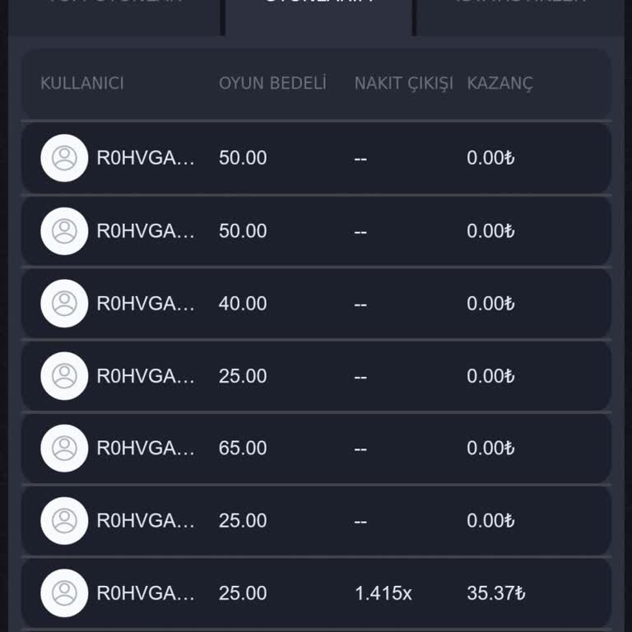The height and width of the screenshot is (632, 632).
Task: Click the avatar in the second 50.00 row
Action: point(64,231)
